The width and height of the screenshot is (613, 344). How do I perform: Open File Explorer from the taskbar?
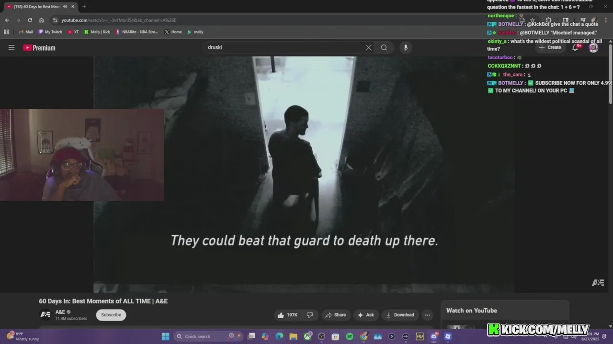click(x=293, y=336)
